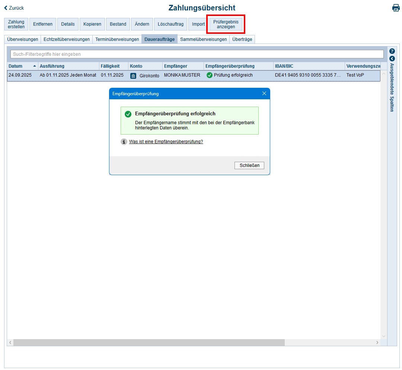
Task: Click green checkmark next to Prüfung erfolgreich
Action: pos(210,75)
